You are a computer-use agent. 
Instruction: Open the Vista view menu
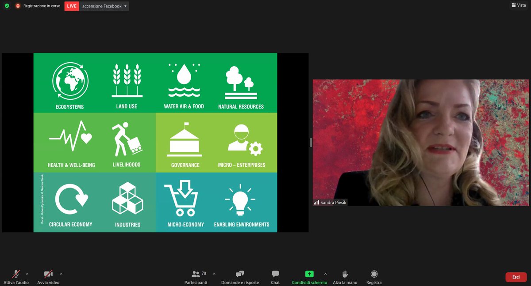click(x=518, y=5)
